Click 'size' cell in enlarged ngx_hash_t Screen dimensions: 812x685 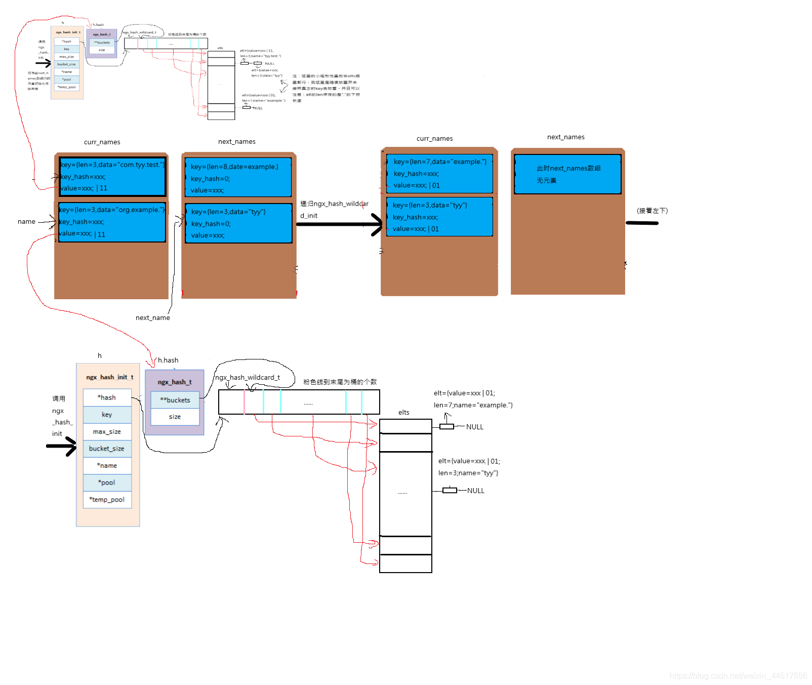pos(175,417)
